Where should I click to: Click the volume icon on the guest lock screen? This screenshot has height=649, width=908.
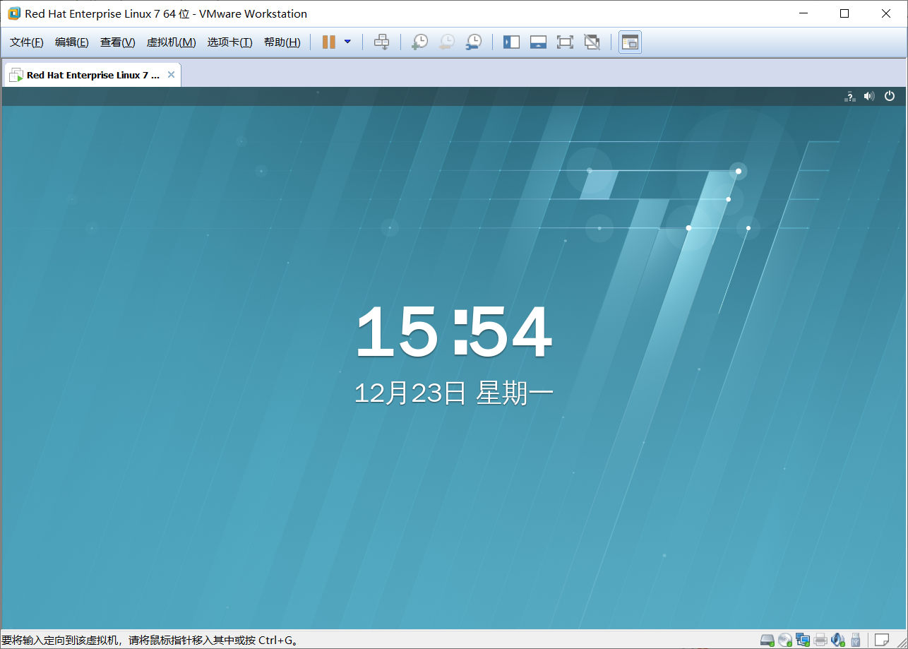(868, 96)
